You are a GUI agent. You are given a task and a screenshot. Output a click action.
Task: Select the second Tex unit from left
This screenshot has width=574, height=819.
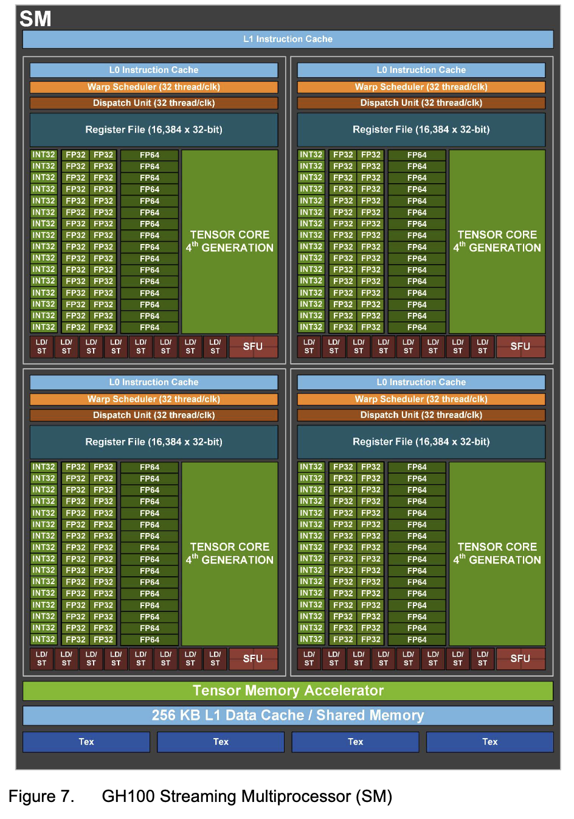point(221,742)
